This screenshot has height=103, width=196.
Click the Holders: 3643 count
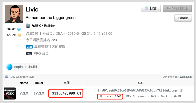110,96
